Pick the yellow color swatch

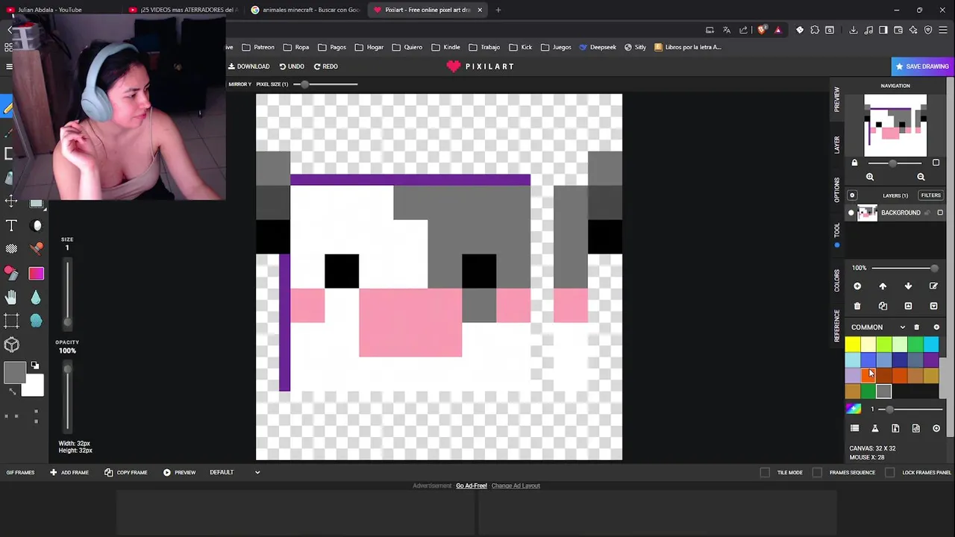point(853,344)
